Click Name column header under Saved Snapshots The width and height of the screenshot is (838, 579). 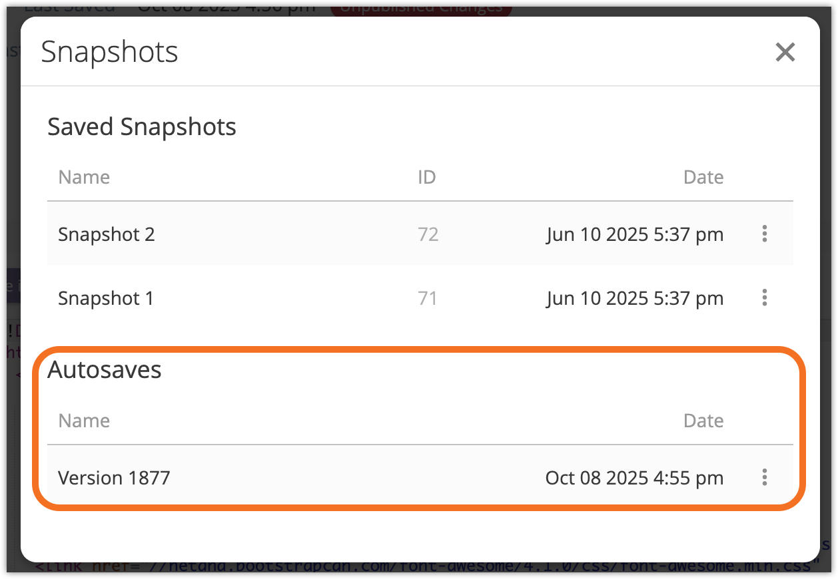(84, 177)
